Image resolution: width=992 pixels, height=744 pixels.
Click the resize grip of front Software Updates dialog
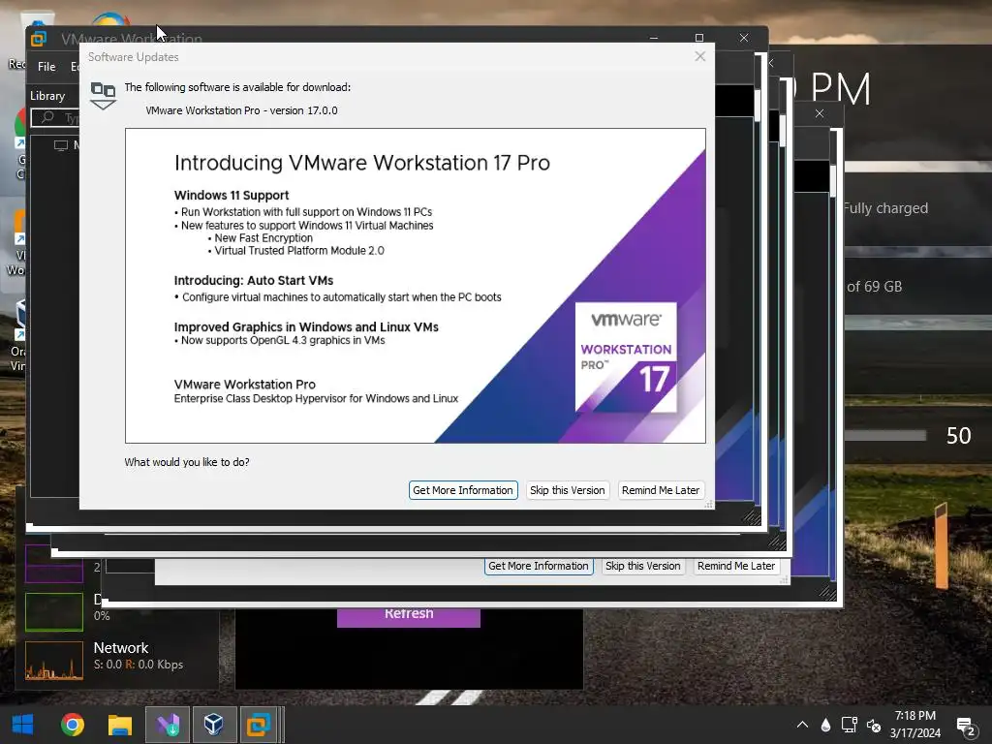(x=708, y=504)
